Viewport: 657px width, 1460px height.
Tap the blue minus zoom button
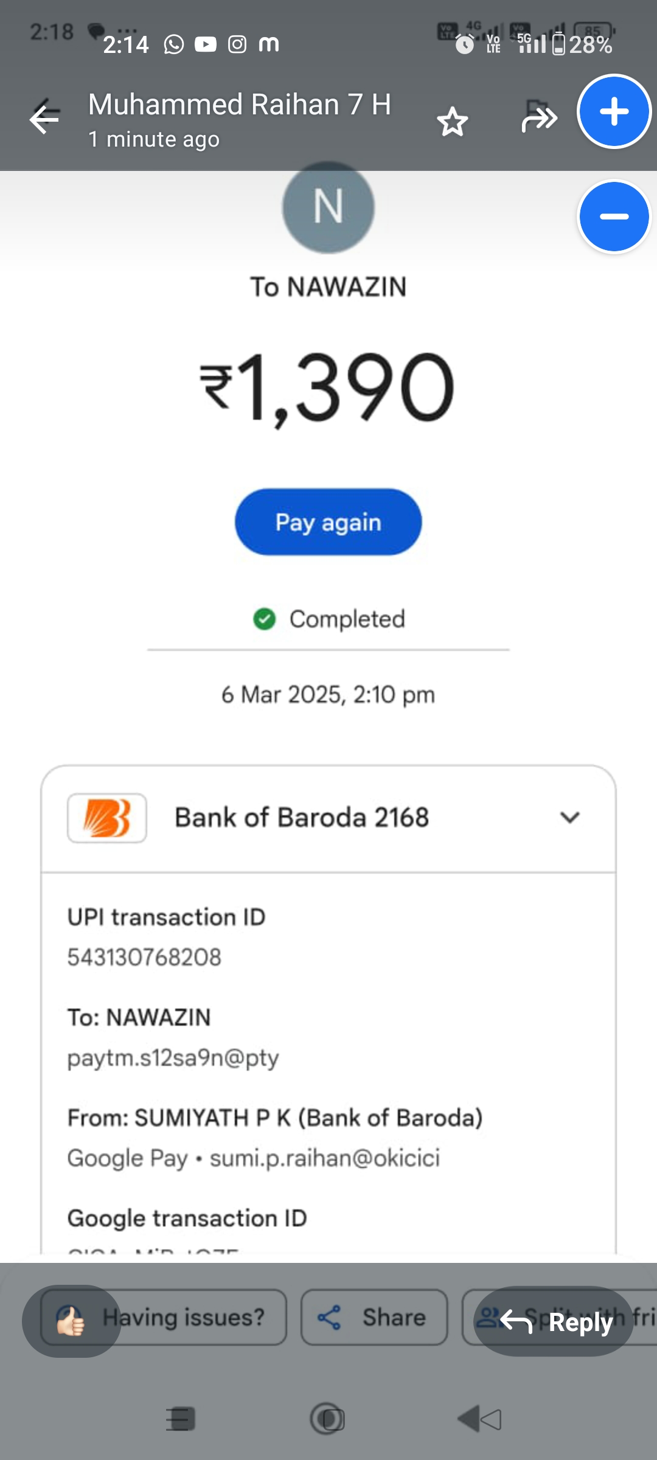tap(614, 217)
